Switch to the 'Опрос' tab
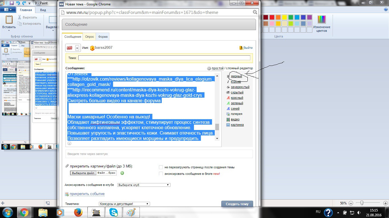Viewport: 389px width, 218px height. click(89, 37)
